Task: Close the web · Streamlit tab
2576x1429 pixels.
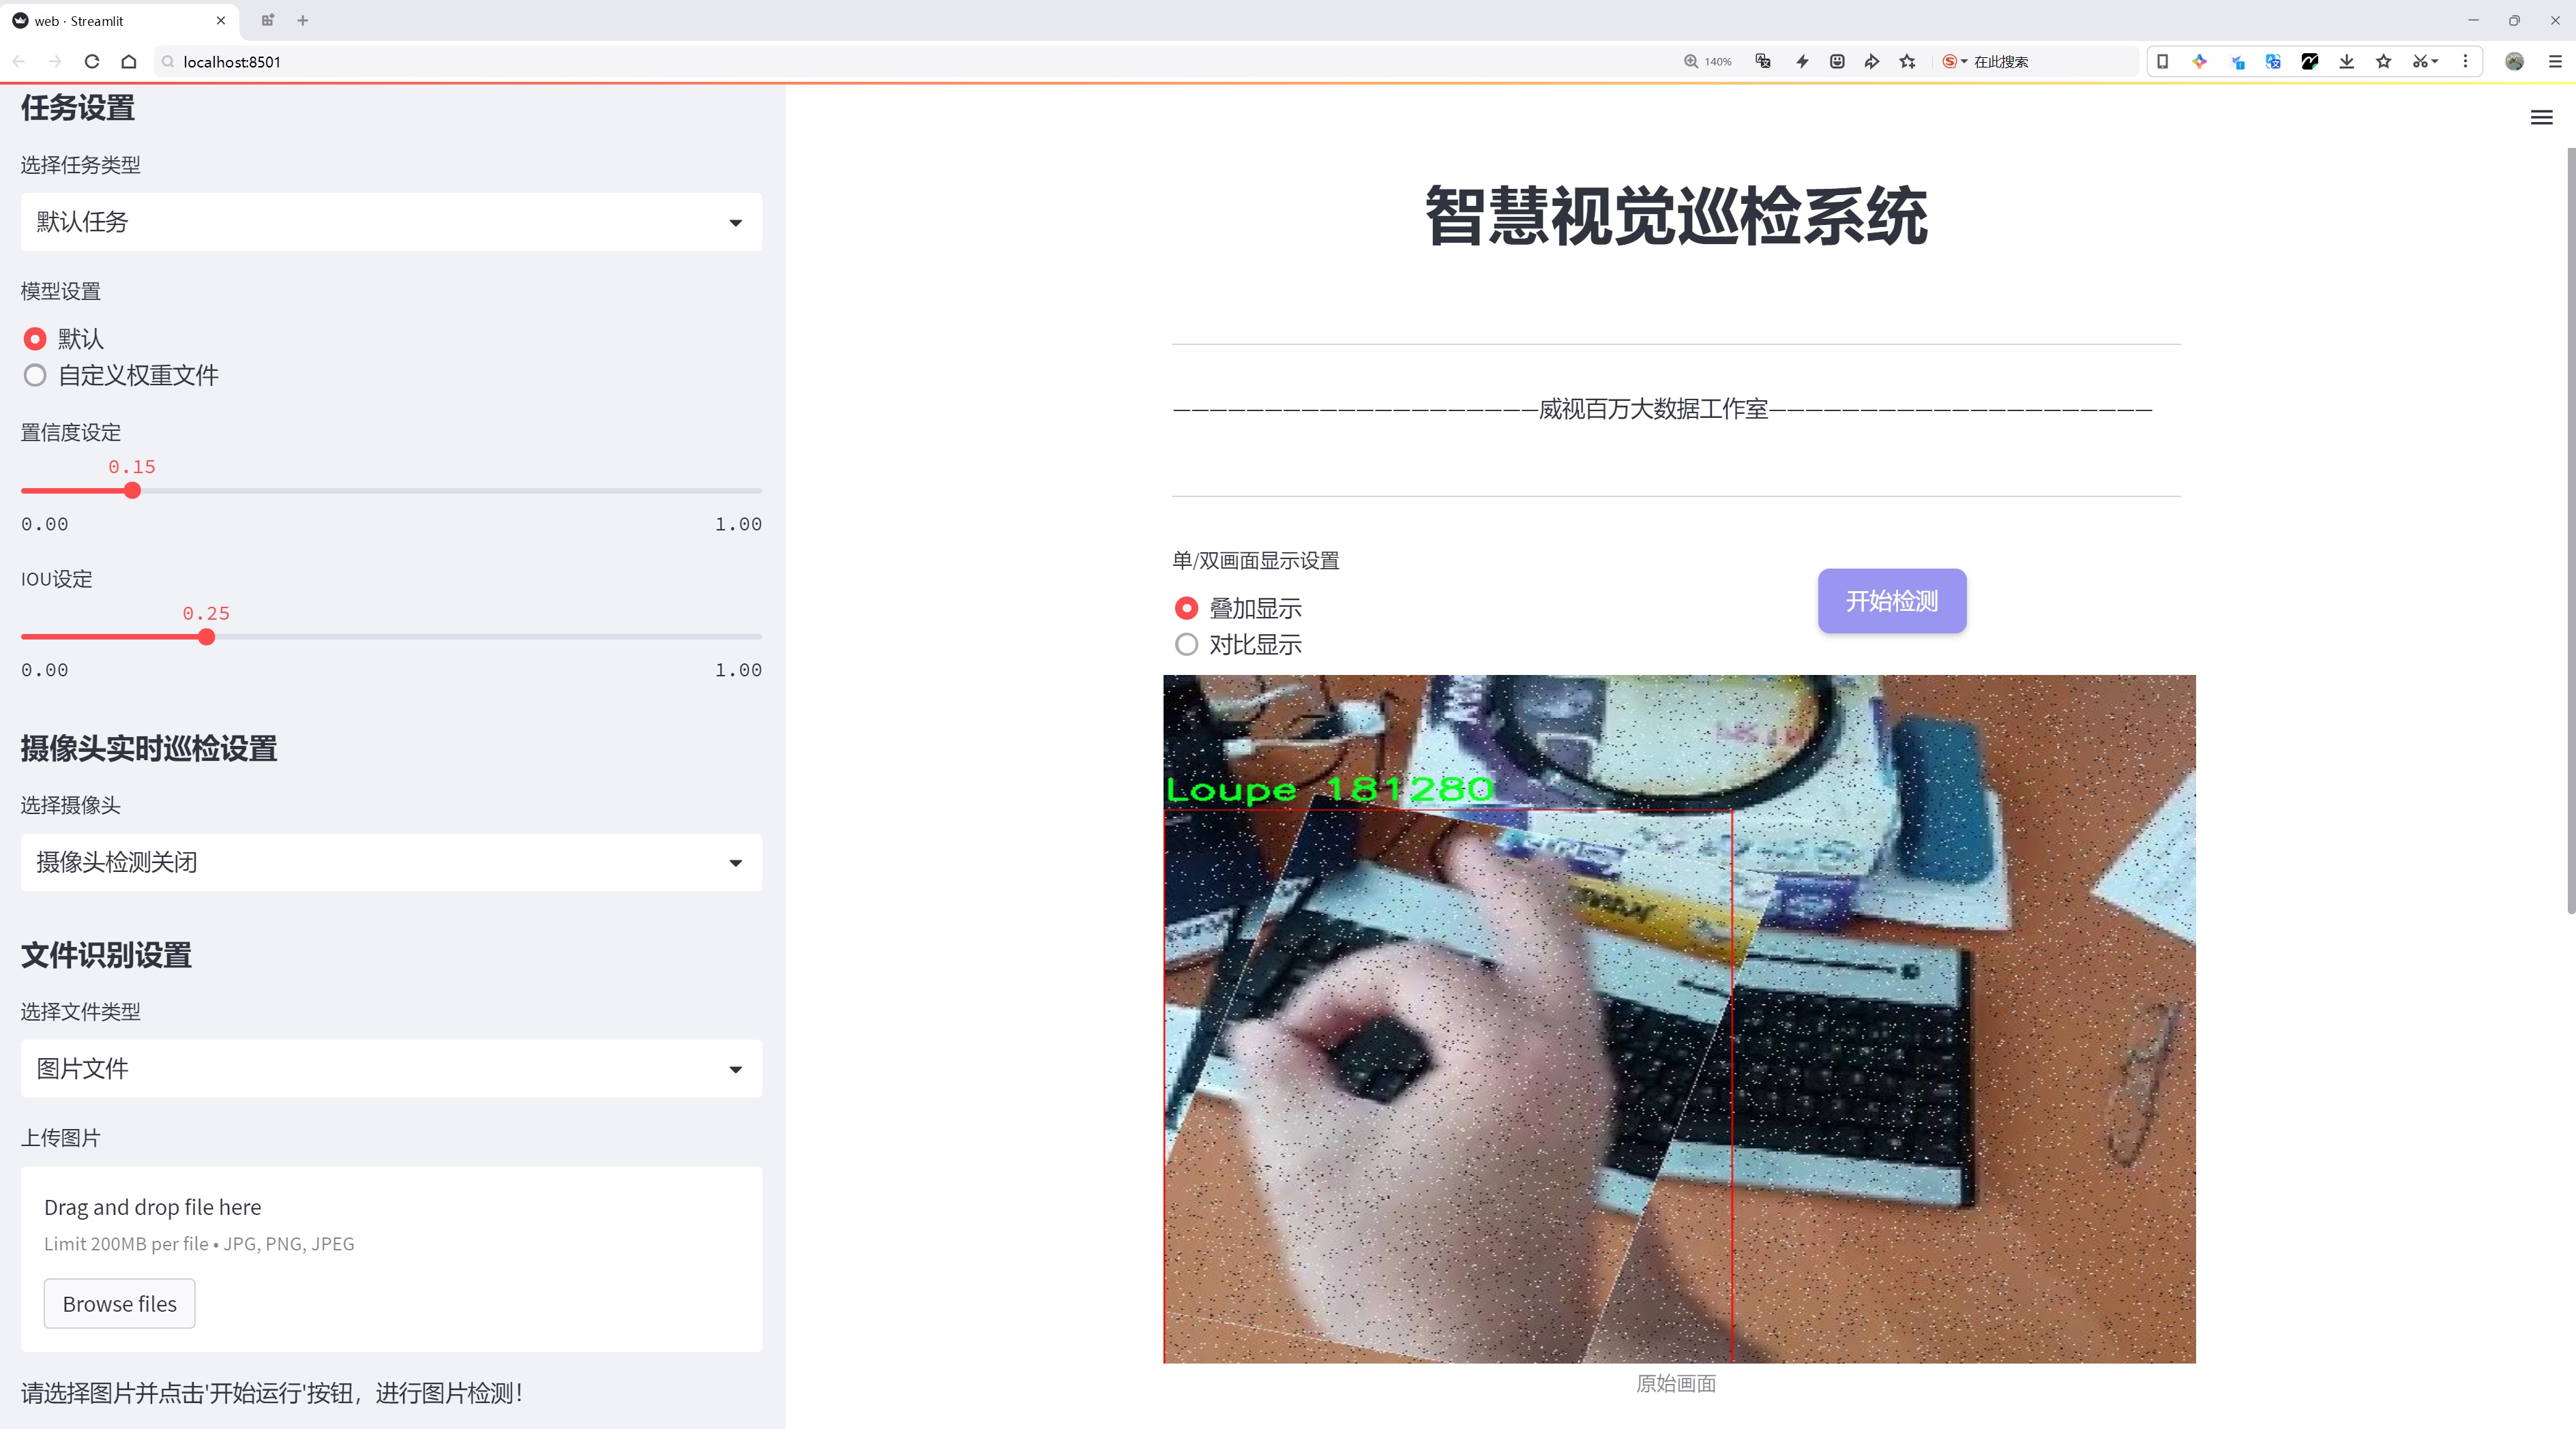Action: pyautogui.click(x=221, y=20)
